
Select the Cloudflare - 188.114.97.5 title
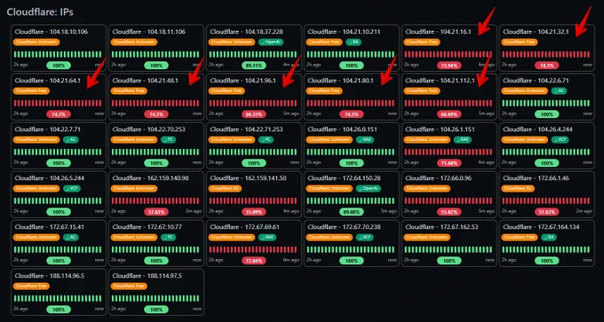pyautogui.click(x=147, y=276)
